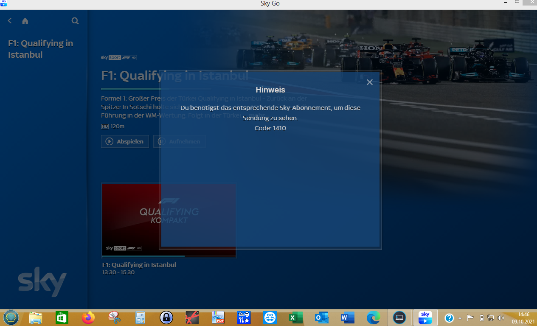Click the Hinweis dialog heading
537x326 pixels.
(x=270, y=90)
